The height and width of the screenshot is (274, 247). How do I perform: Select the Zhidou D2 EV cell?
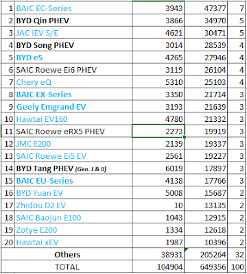click(x=73, y=206)
